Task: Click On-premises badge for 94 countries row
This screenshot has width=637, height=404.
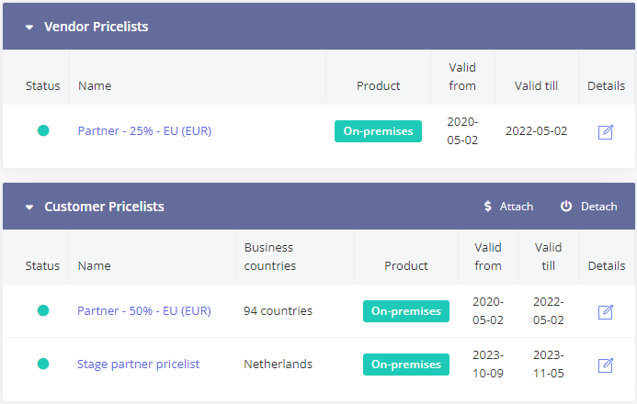Action: pos(406,311)
